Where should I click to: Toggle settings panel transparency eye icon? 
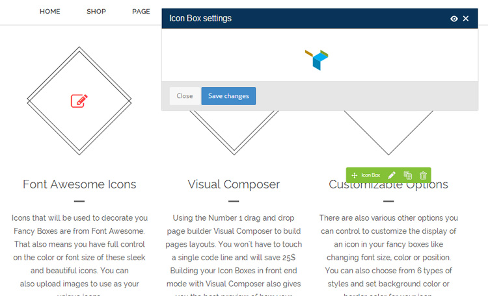click(x=454, y=19)
